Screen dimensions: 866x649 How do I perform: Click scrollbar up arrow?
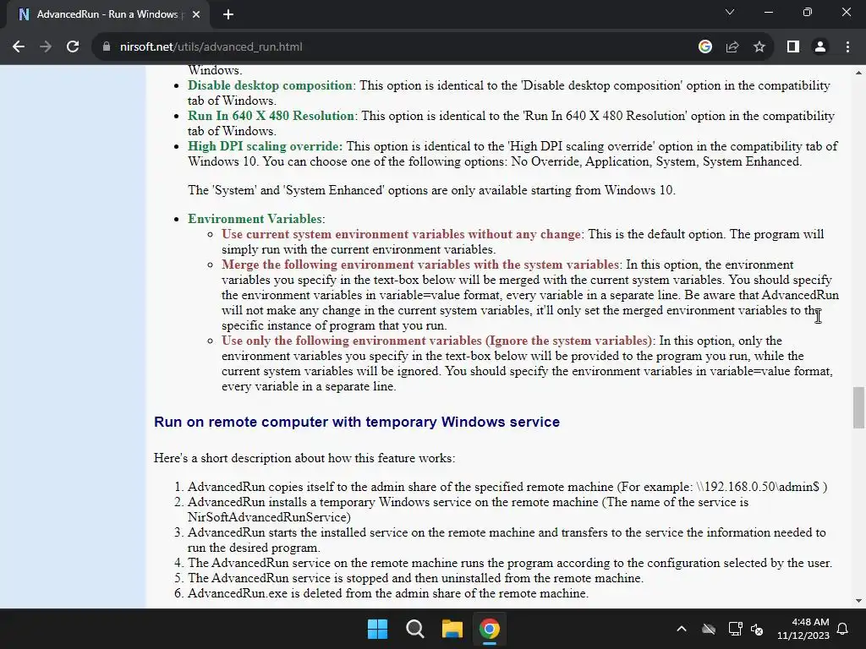click(x=858, y=73)
